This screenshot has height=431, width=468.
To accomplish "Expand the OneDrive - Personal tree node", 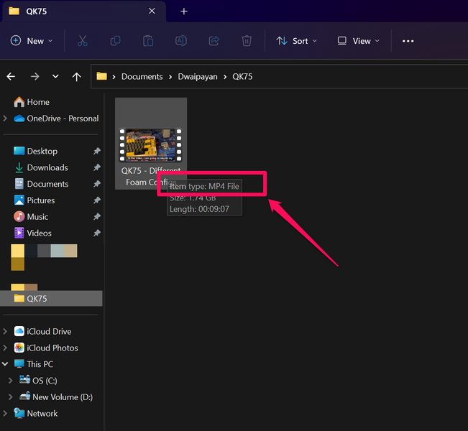I will pos(6,119).
